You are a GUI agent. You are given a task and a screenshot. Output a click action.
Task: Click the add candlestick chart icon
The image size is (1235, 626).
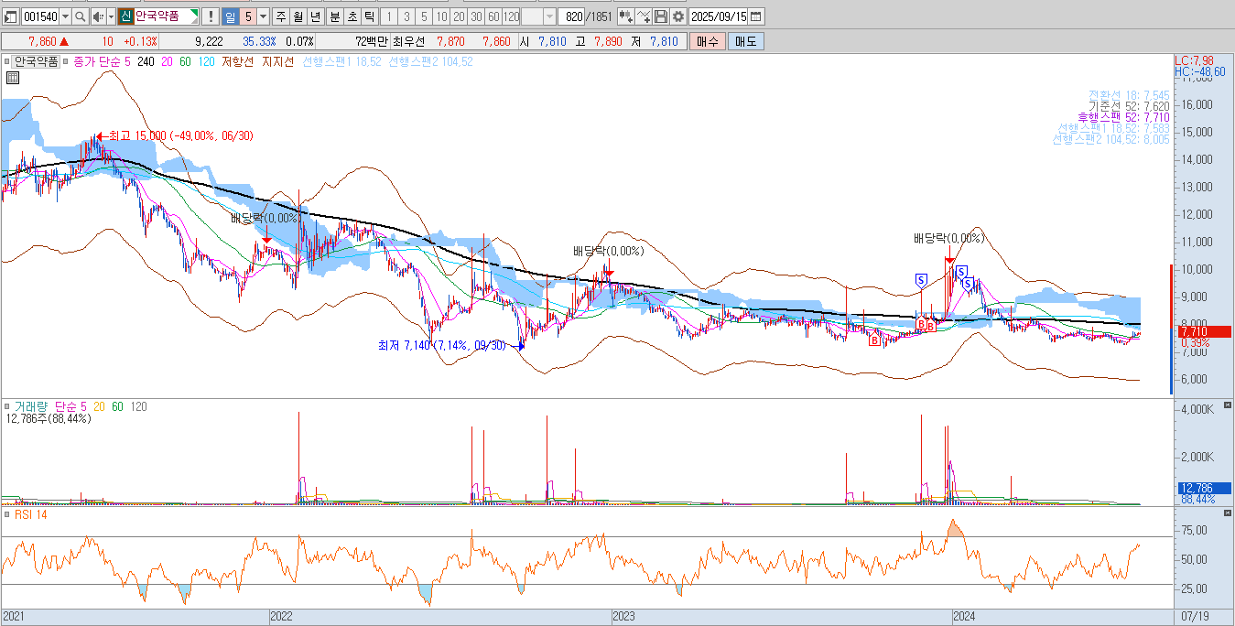(626, 16)
